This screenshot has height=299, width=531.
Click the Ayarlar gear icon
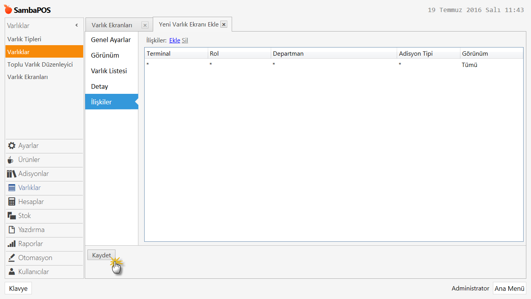pyautogui.click(x=12, y=146)
